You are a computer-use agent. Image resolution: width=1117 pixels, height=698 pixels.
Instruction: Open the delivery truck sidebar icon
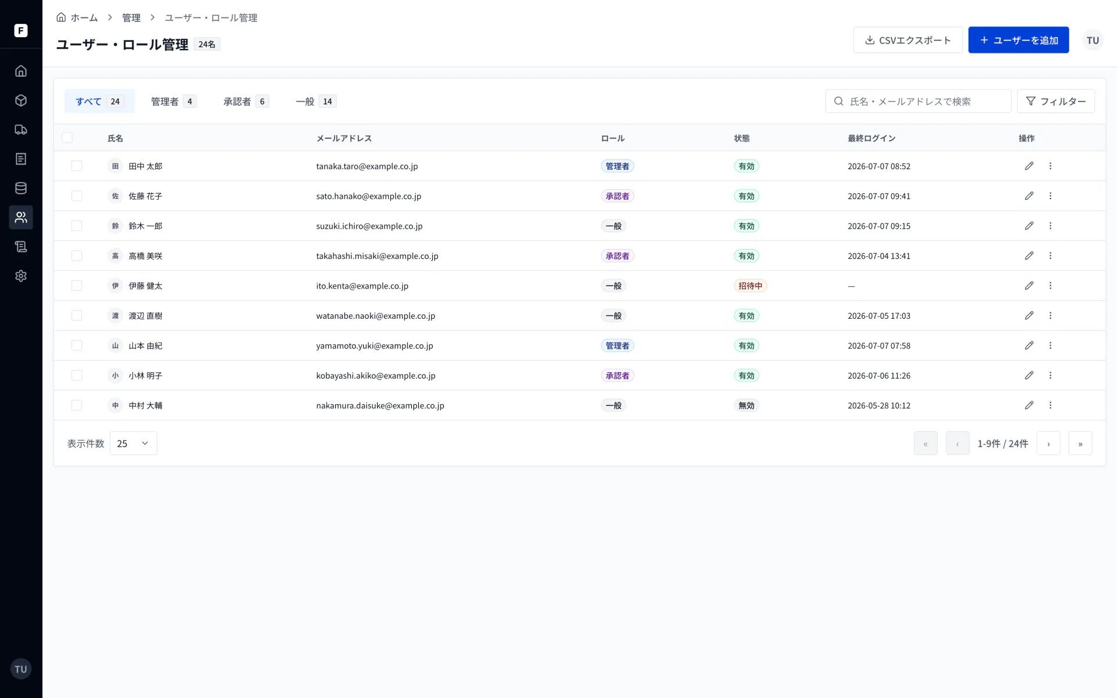21,130
